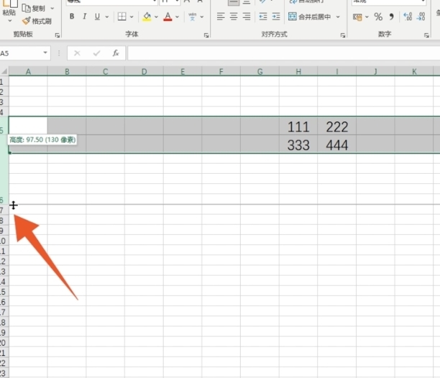Center text horizontally
Viewport: 440px width, 378px height.
pyautogui.click(x=234, y=17)
